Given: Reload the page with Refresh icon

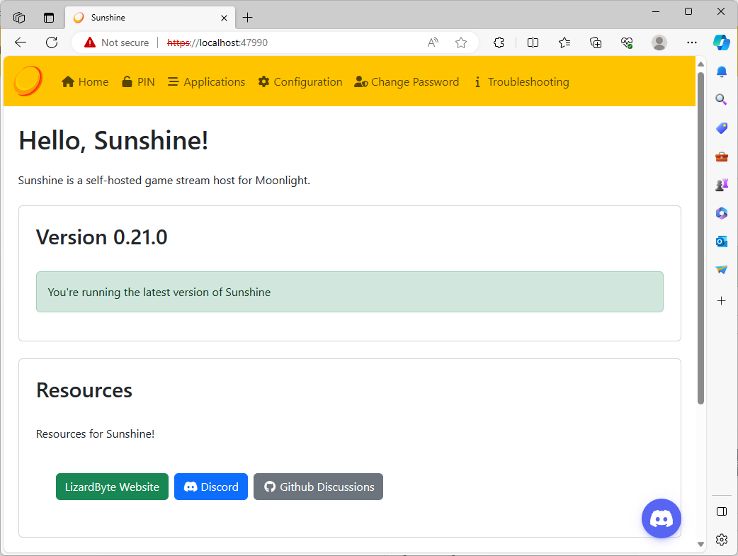Looking at the screenshot, I should point(52,42).
